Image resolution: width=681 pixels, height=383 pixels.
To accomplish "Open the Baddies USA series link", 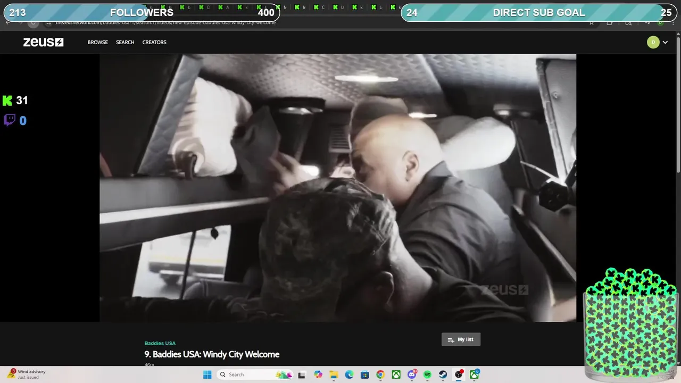I will pos(160,343).
